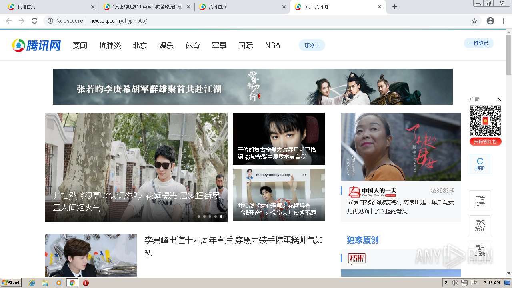
Task: Click the 中国人的一天 logo
Action: [x=372, y=192]
